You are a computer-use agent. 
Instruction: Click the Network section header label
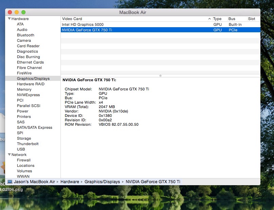click(x=19, y=155)
